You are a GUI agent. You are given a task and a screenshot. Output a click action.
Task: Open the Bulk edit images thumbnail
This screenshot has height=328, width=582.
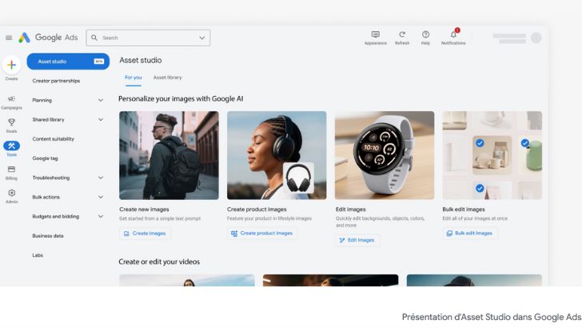pos(492,155)
